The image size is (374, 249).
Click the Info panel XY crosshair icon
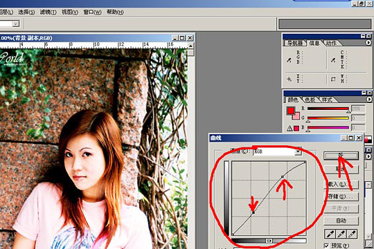[289, 79]
